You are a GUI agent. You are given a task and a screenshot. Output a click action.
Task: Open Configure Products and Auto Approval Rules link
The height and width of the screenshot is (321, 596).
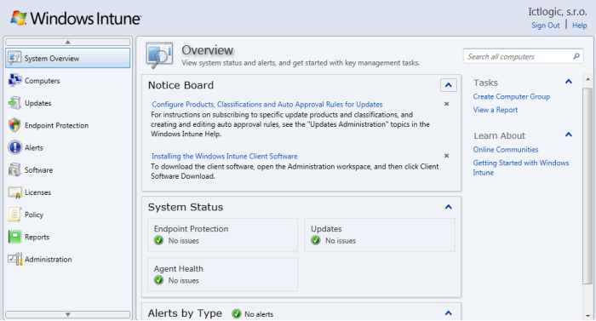coord(267,104)
